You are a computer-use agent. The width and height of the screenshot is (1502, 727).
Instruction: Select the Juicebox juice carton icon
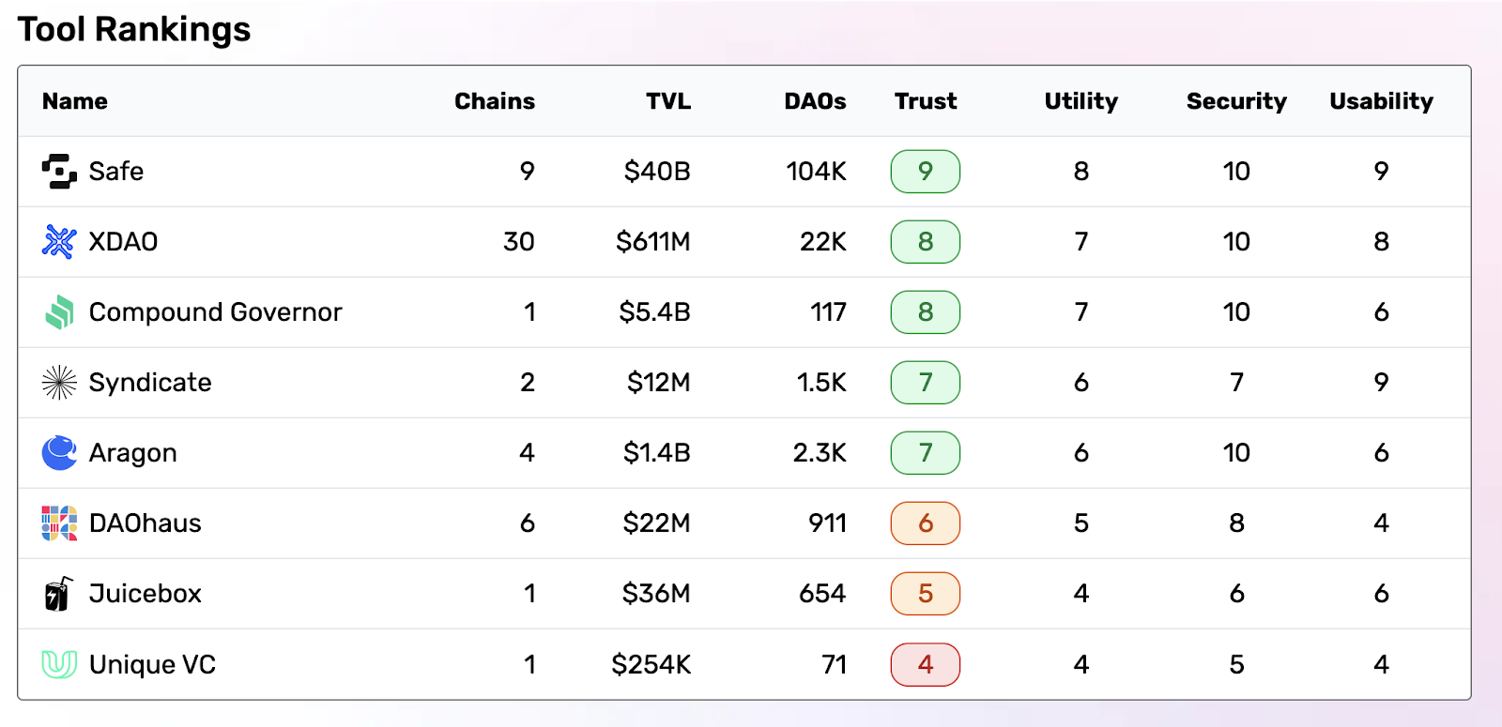(59, 594)
